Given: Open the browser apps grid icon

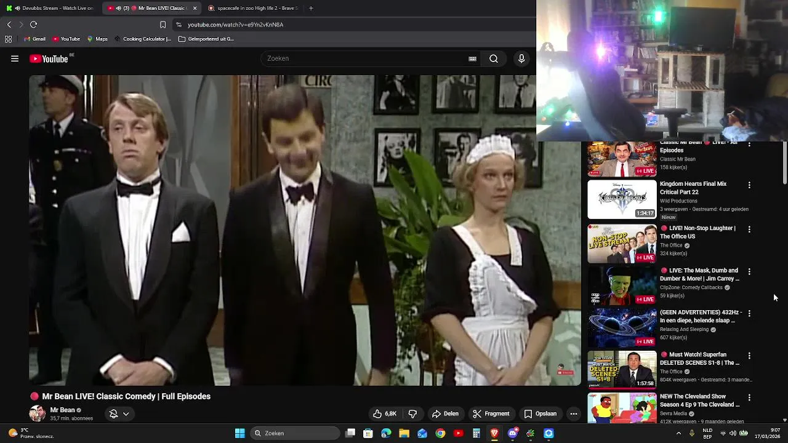Looking at the screenshot, I should [8, 39].
